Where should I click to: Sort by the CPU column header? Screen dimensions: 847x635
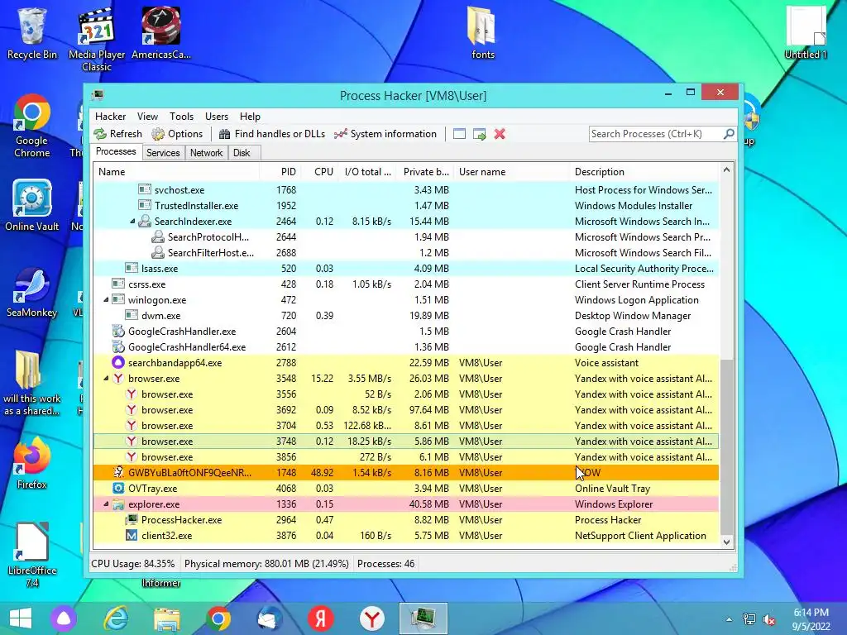point(318,172)
